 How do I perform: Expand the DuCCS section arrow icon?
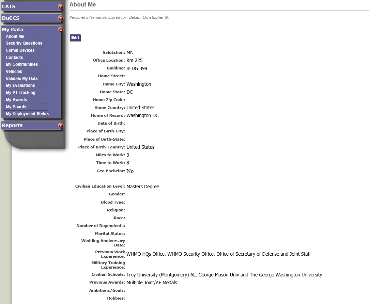point(61,18)
